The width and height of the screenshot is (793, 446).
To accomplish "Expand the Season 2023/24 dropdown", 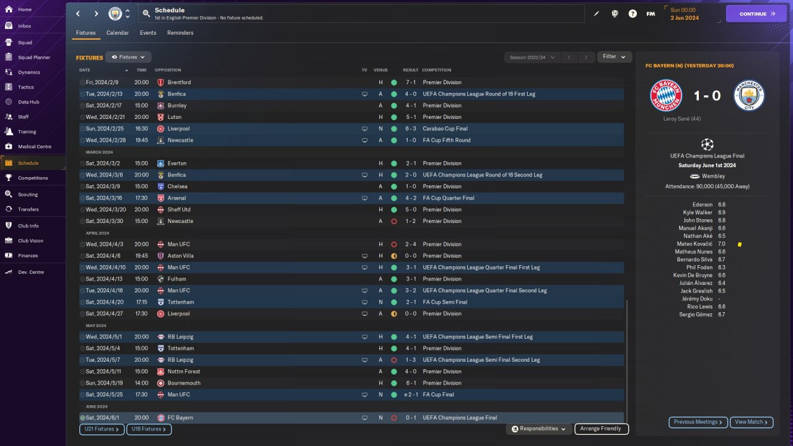I will 532,57.
